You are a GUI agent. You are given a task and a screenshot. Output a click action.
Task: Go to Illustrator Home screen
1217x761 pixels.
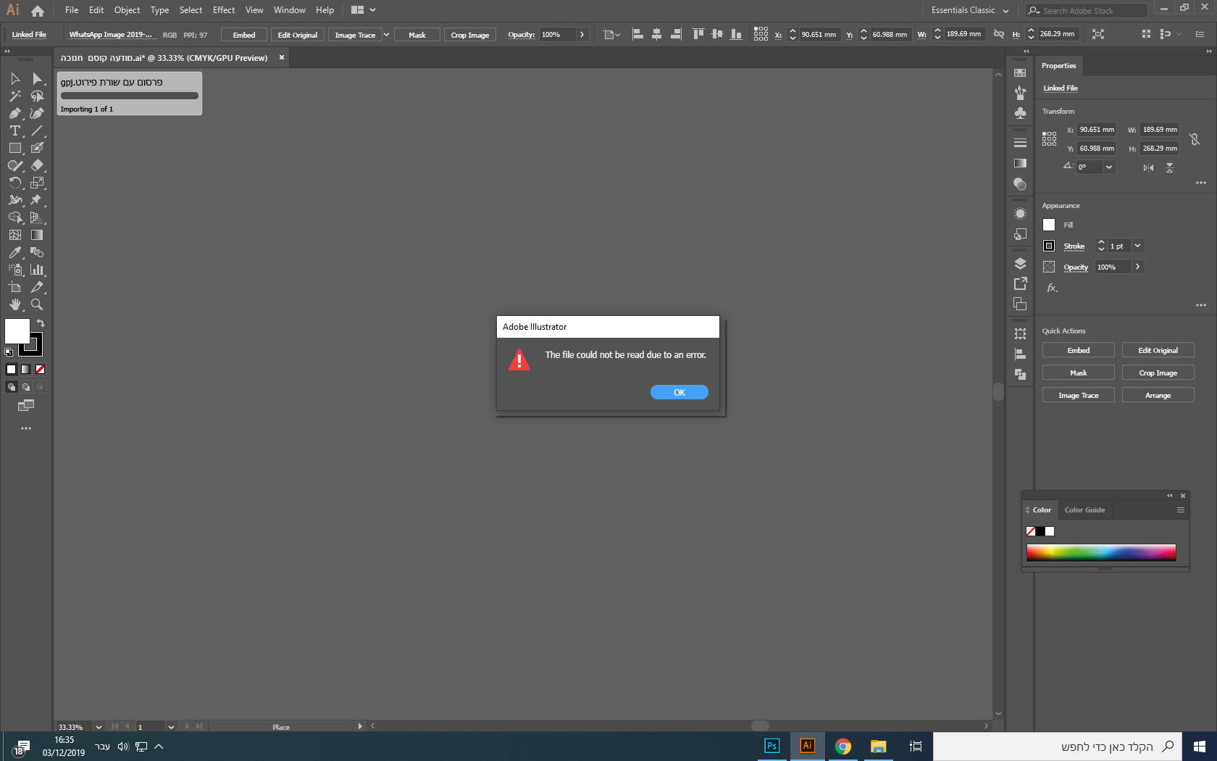pyautogui.click(x=38, y=11)
